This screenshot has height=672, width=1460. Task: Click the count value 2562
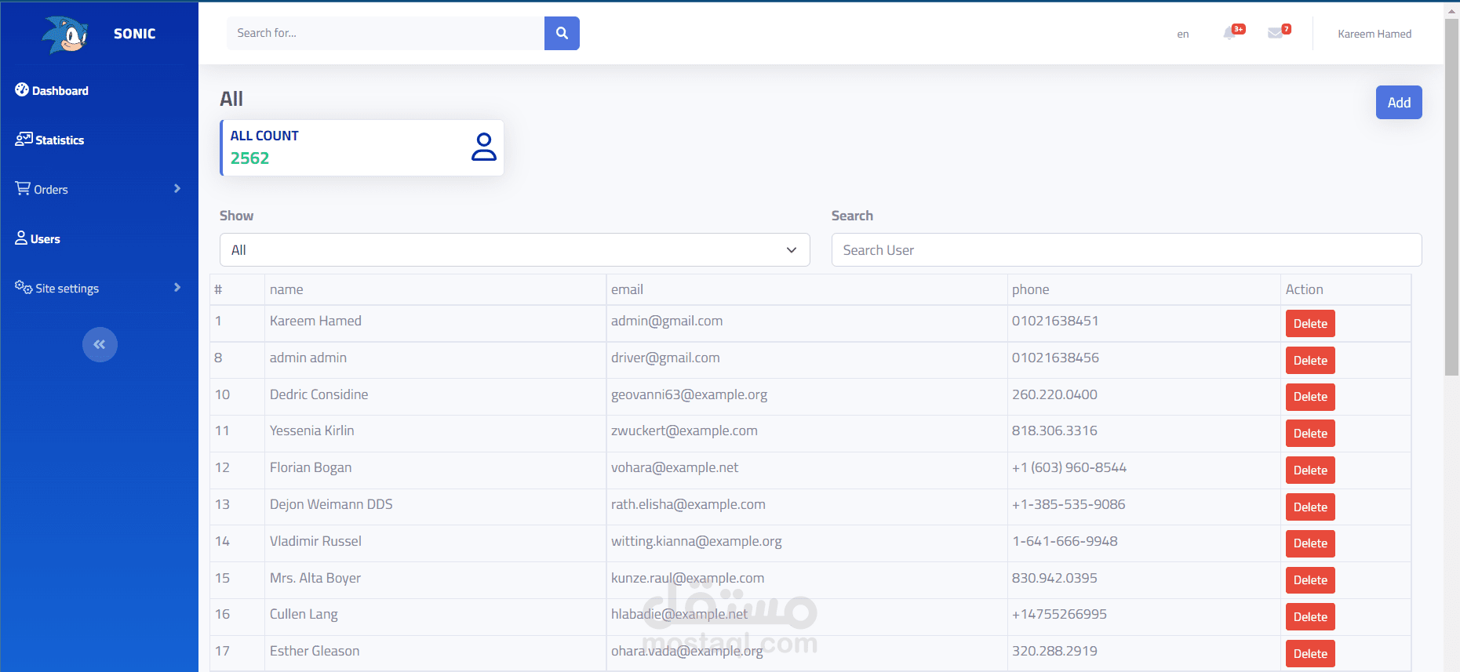249,158
